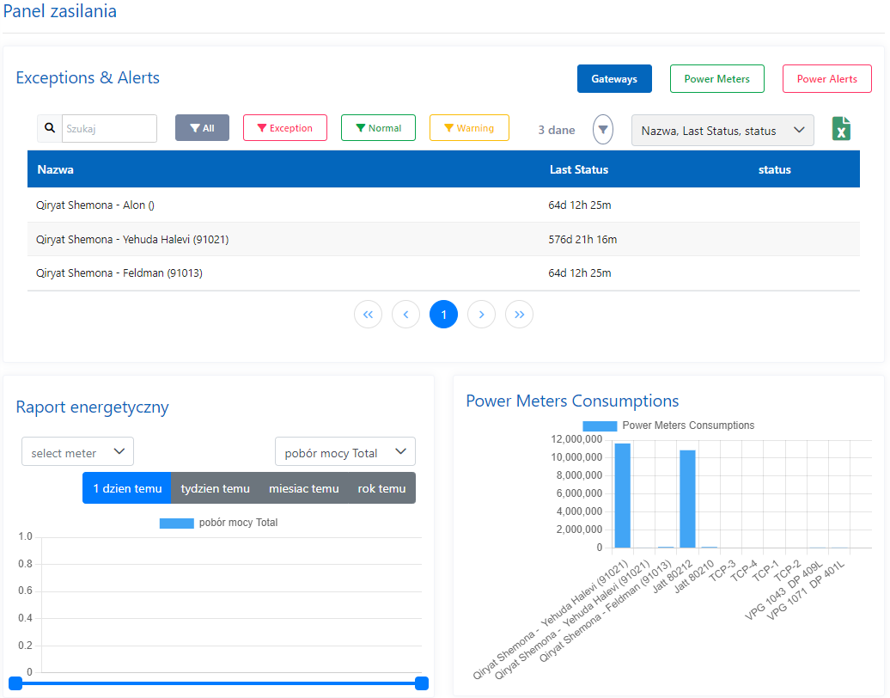This screenshot has width=890, height=698.
Task: Go to the next page arrow
Action: tap(481, 315)
